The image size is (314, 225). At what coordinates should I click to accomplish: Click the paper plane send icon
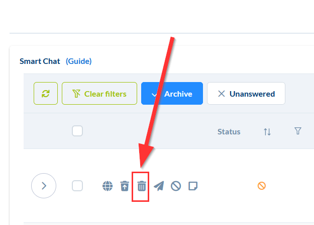(159, 186)
